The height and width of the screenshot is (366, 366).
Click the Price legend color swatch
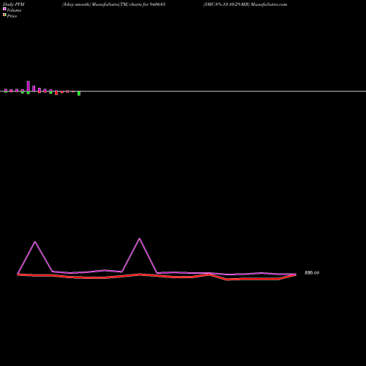(x=4, y=15)
